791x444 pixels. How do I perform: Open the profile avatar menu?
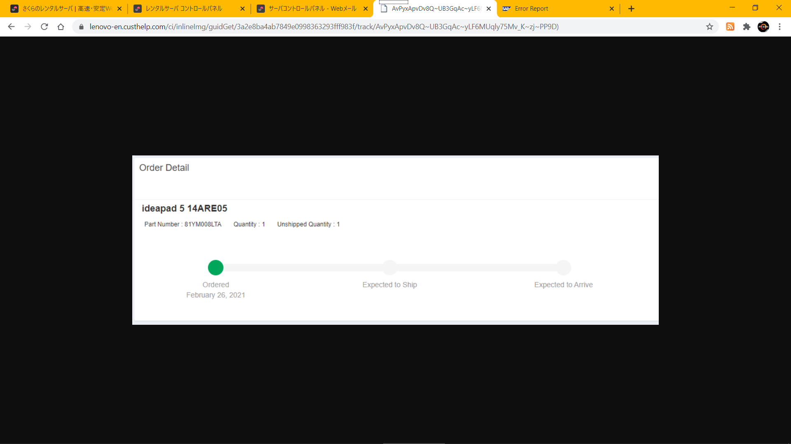(x=763, y=27)
